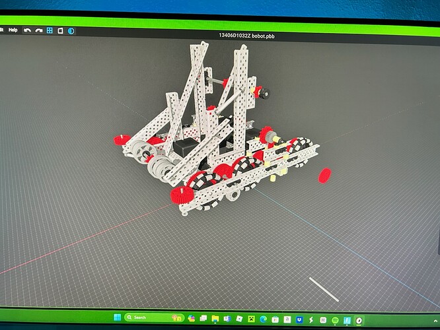Launch Minecraft creeper icon
This screenshot has height=330, width=440.
pyautogui.click(x=251, y=319)
